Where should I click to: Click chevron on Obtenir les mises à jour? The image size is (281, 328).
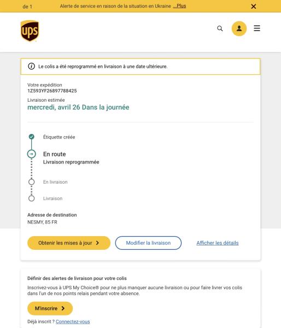(x=97, y=243)
